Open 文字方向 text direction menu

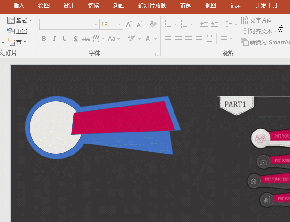257,21
